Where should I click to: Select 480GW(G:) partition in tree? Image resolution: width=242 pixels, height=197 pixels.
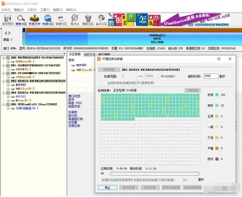coord(23,69)
